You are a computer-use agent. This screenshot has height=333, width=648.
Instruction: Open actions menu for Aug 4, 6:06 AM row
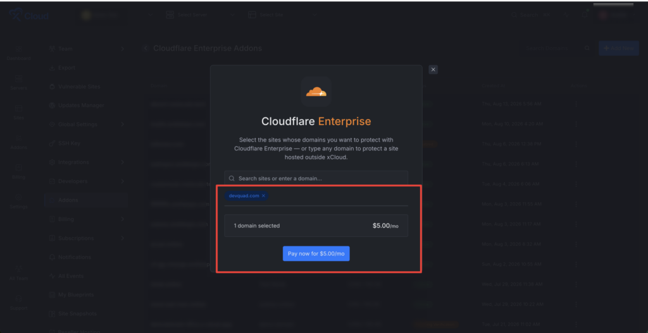(x=576, y=184)
